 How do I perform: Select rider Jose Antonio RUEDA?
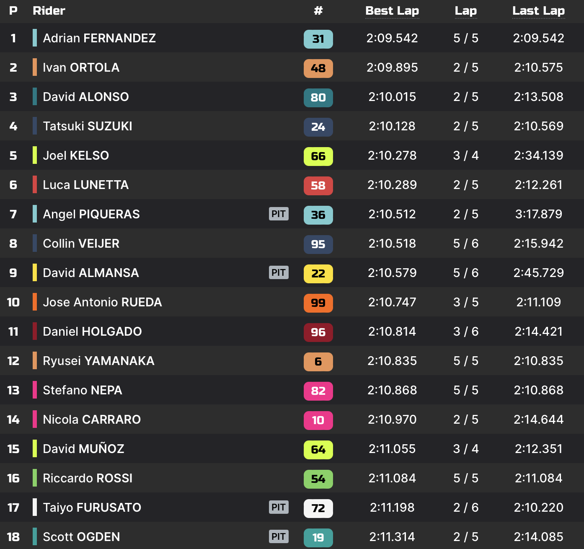pos(102,302)
